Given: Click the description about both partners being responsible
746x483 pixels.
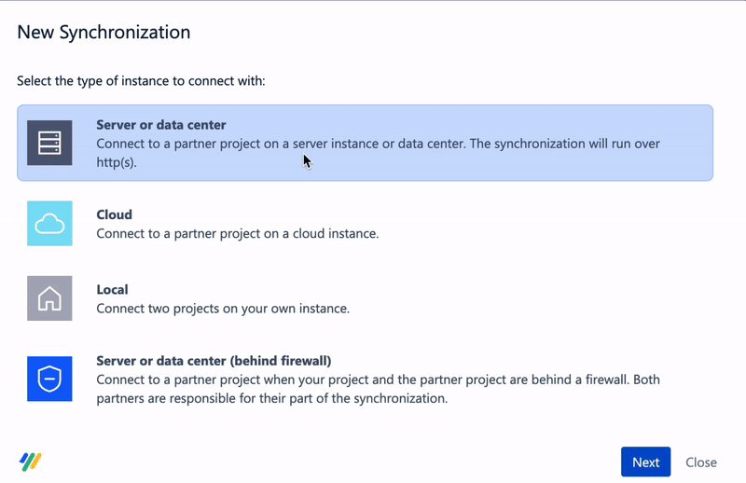Looking at the screenshot, I should [380, 390].
